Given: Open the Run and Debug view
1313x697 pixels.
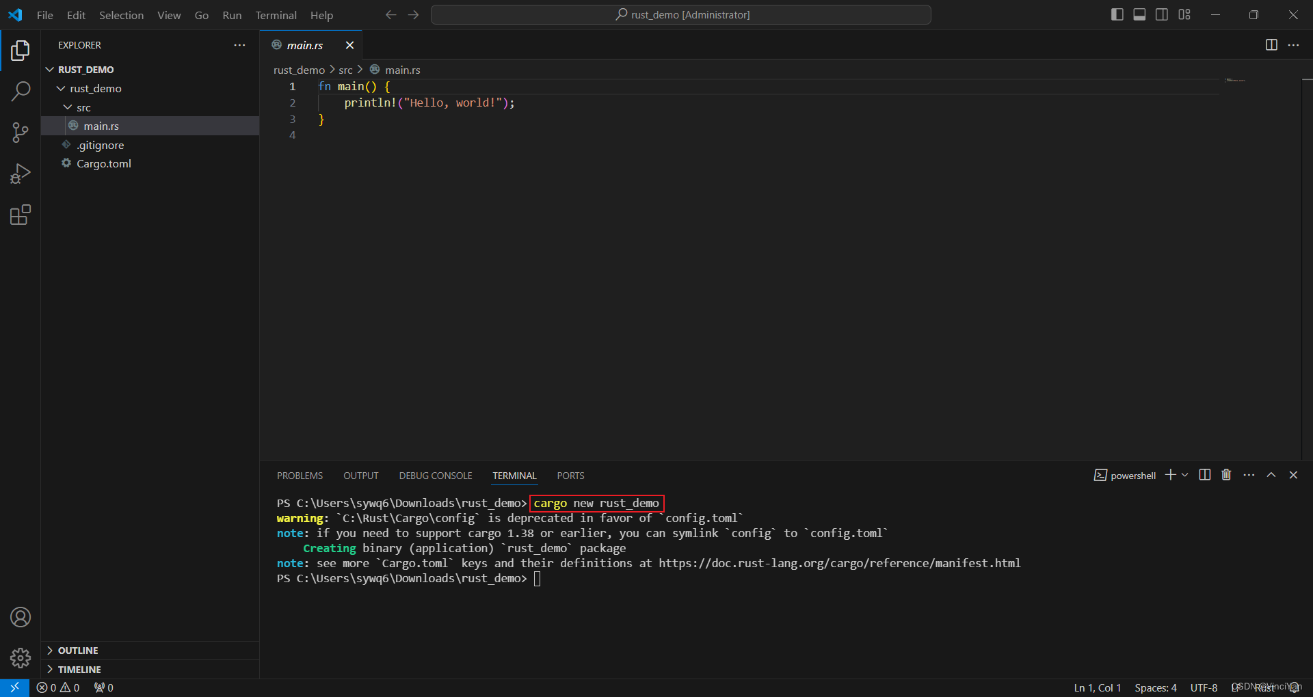Looking at the screenshot, I should (21, 174).
